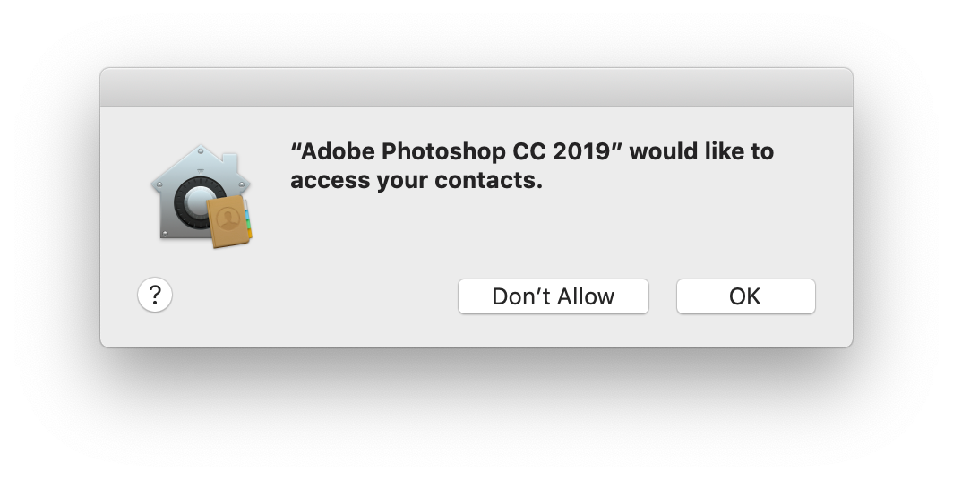Deny Photoshop access to contacts

point(553,296)
